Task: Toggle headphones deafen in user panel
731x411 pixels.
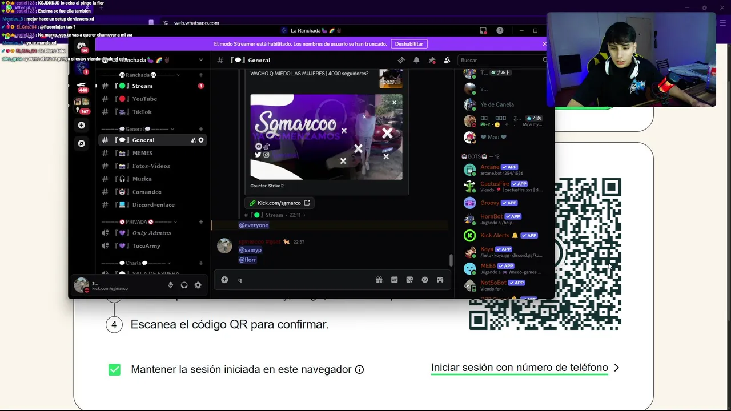Action: point(184,285)
